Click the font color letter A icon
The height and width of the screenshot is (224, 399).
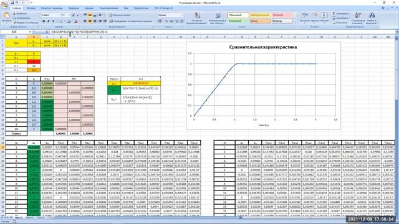click(x=76, y=21)
